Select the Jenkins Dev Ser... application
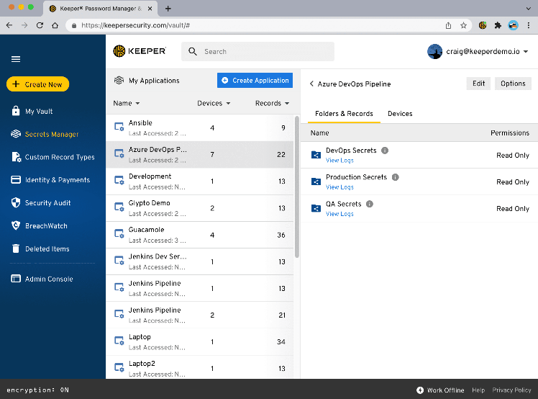538x399 pixels. click(x=200, y=261)
